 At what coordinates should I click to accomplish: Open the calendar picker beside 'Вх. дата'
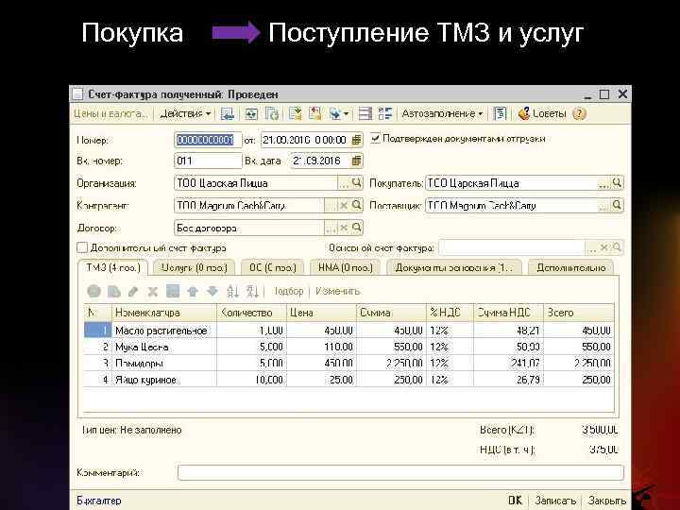[x=356, y=161]
